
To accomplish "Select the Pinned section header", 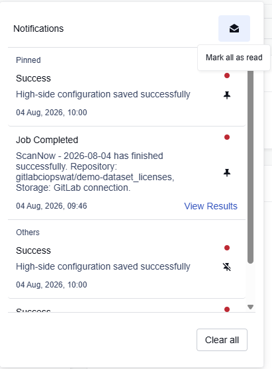I will point(28,60).
